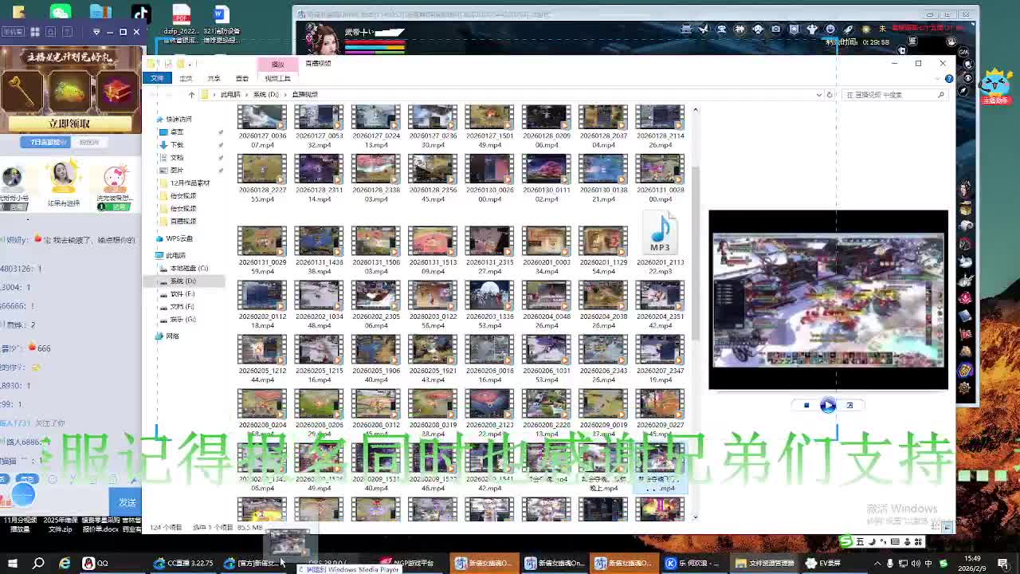Stop the preview video playback
This screenshot has height=574, width=1020.
click(806, 406)
